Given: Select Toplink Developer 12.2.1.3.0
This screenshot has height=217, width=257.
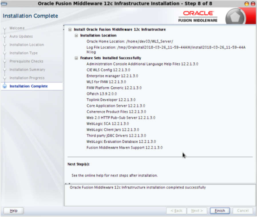Looking at the screenshot, I should (x=111, y=100).
